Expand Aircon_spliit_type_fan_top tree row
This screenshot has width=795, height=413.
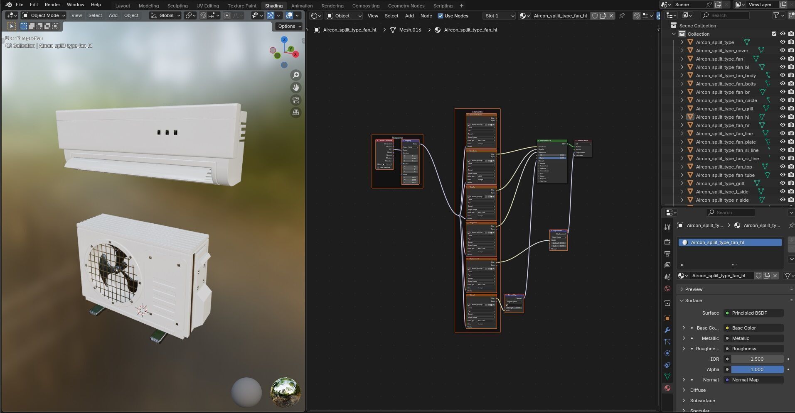click(x=682, y=166)
